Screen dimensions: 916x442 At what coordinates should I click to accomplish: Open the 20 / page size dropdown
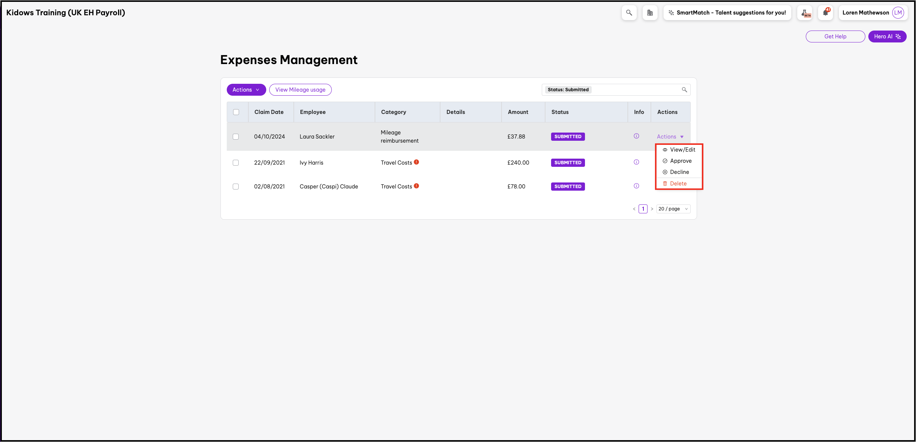[x=673, y=209]
